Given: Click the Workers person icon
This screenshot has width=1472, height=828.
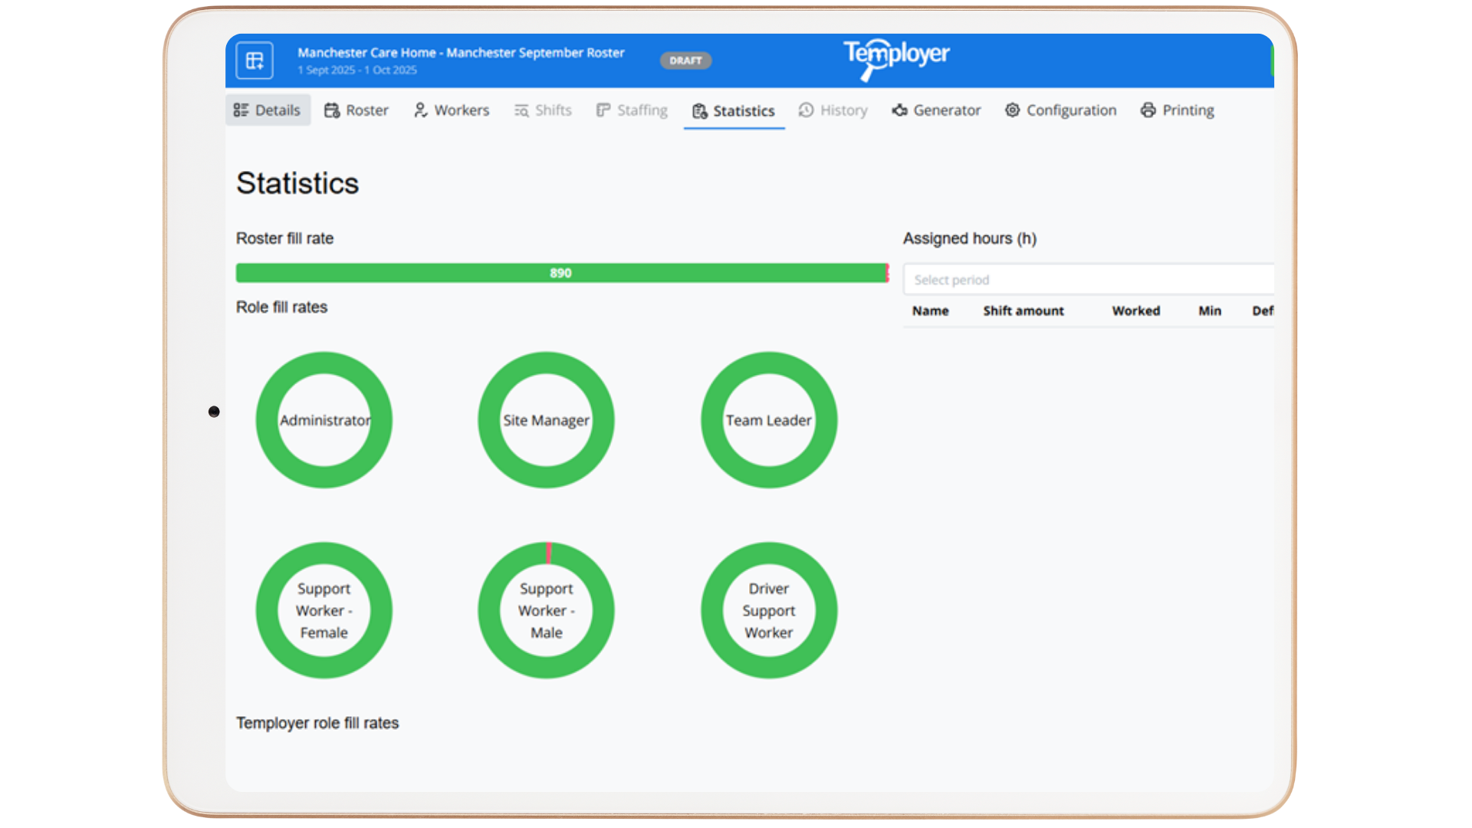Looking at the screenshot, I should (x=420, y=110).
